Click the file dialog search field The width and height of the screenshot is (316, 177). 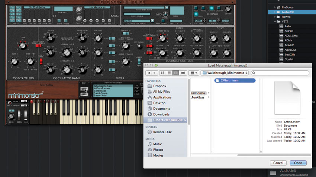[x=280, y=73]
